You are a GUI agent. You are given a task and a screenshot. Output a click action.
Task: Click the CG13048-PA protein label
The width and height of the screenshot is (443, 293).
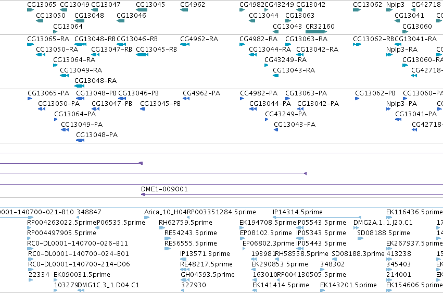coord(97,135)
